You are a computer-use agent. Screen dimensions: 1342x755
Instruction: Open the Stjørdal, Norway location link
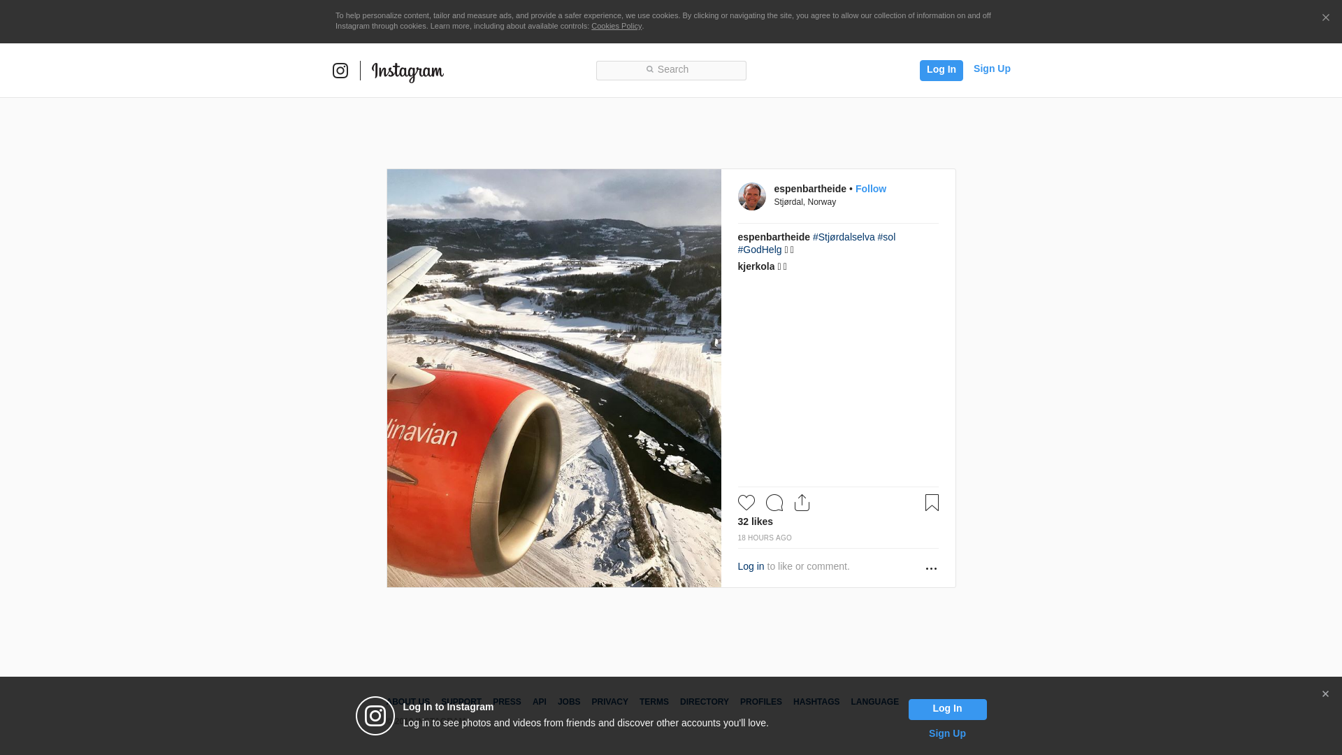pyautogui.click(x=805, y=202)
